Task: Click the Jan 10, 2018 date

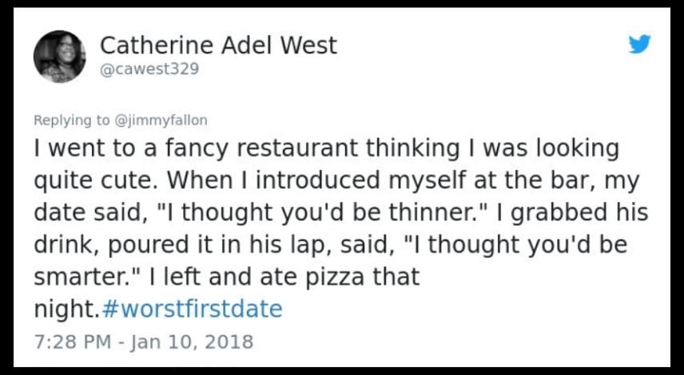Action: point(195,342)
